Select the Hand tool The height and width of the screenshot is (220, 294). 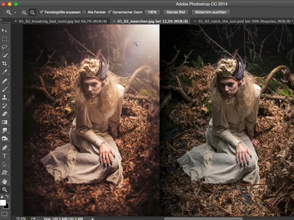pyautogui.click(x=4, y=181)
